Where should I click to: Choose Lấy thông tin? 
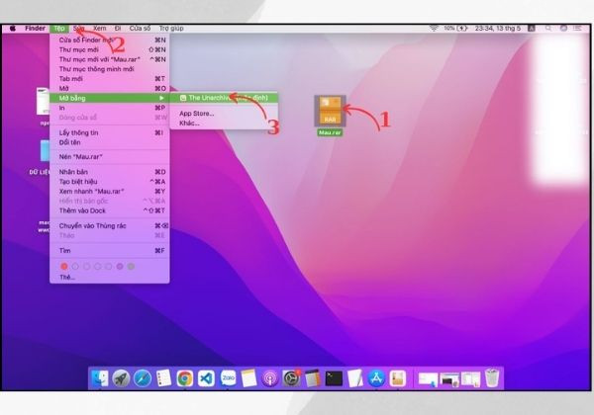[110, 132]
